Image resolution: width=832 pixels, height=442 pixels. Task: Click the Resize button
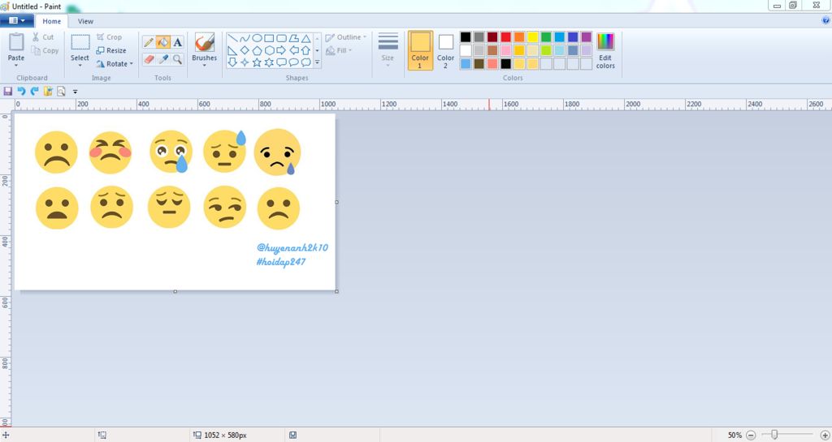tap(110, 50)
